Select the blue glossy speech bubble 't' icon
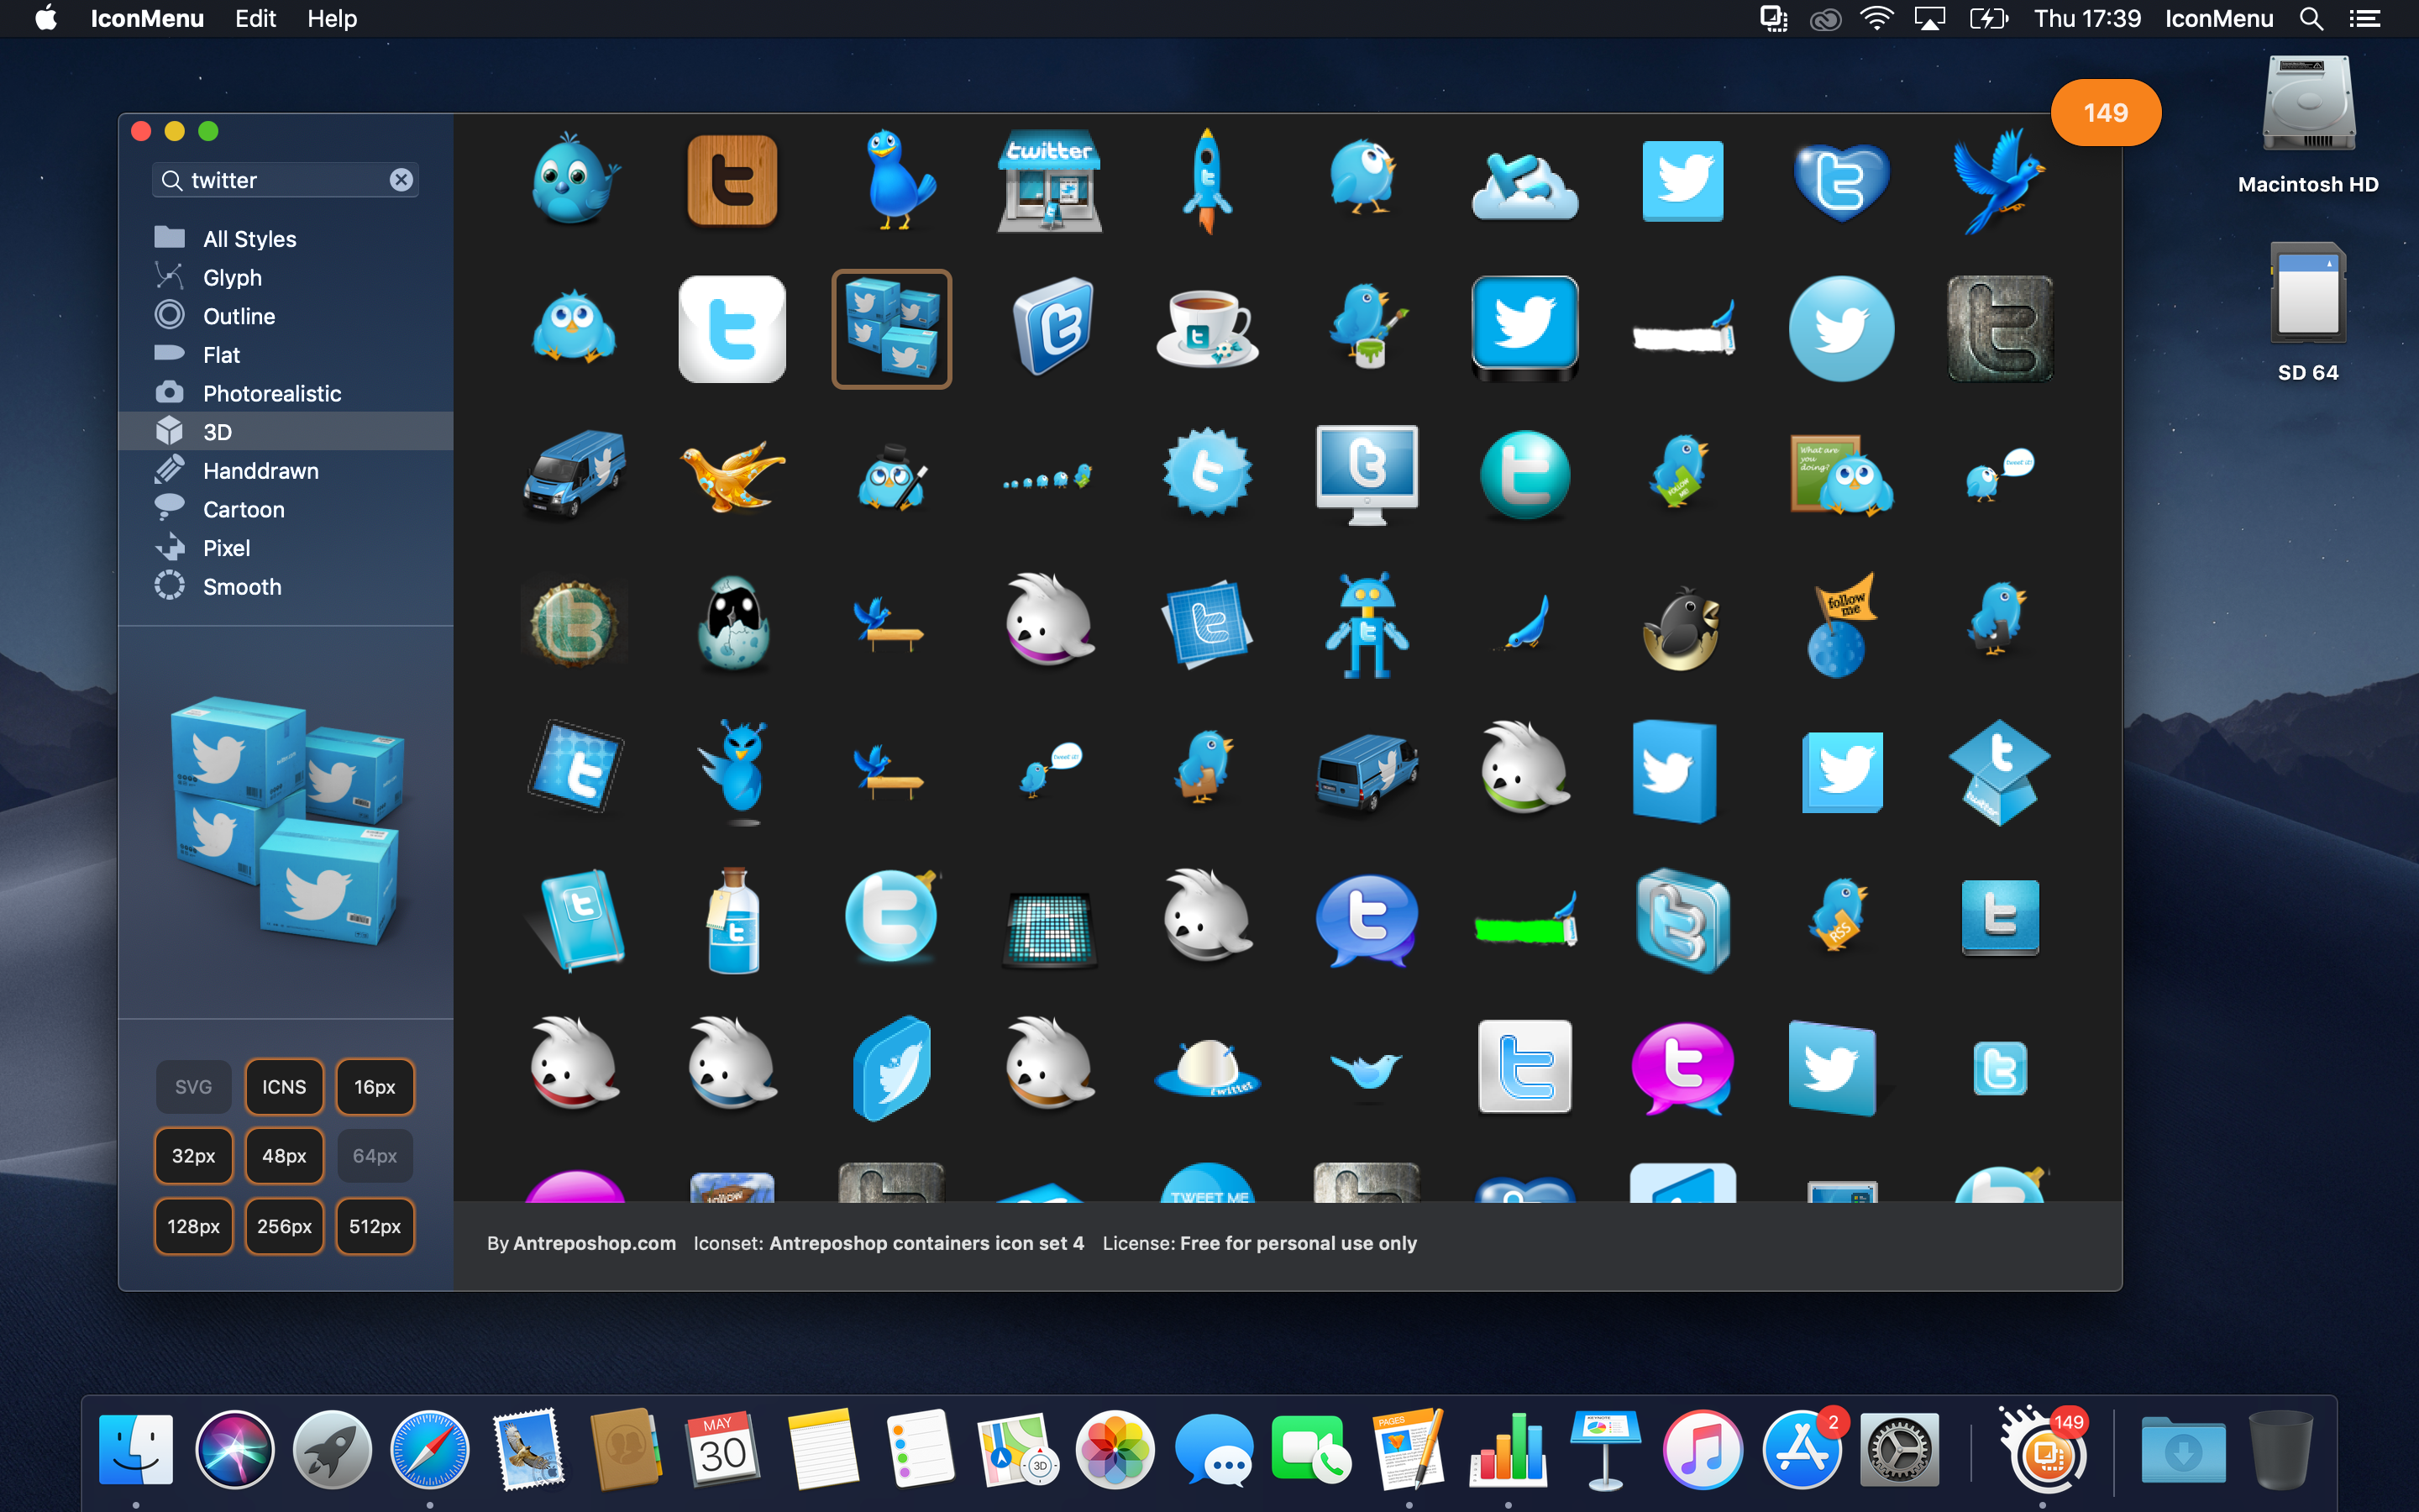 click(x=1367, y=920)
